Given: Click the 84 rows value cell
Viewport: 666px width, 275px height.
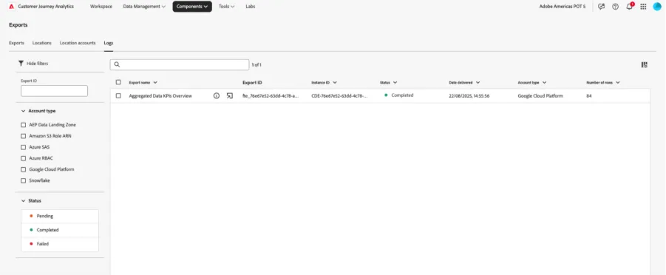Looking at the screenshot, I should coord(588,96).
